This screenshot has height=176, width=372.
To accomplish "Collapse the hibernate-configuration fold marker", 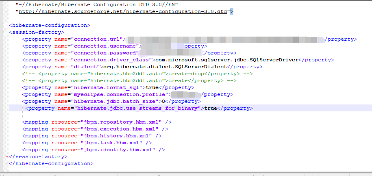I will coord(6,25).
